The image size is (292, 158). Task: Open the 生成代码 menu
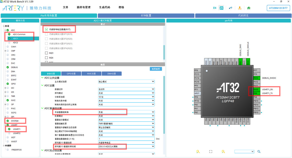coord(104,7)
